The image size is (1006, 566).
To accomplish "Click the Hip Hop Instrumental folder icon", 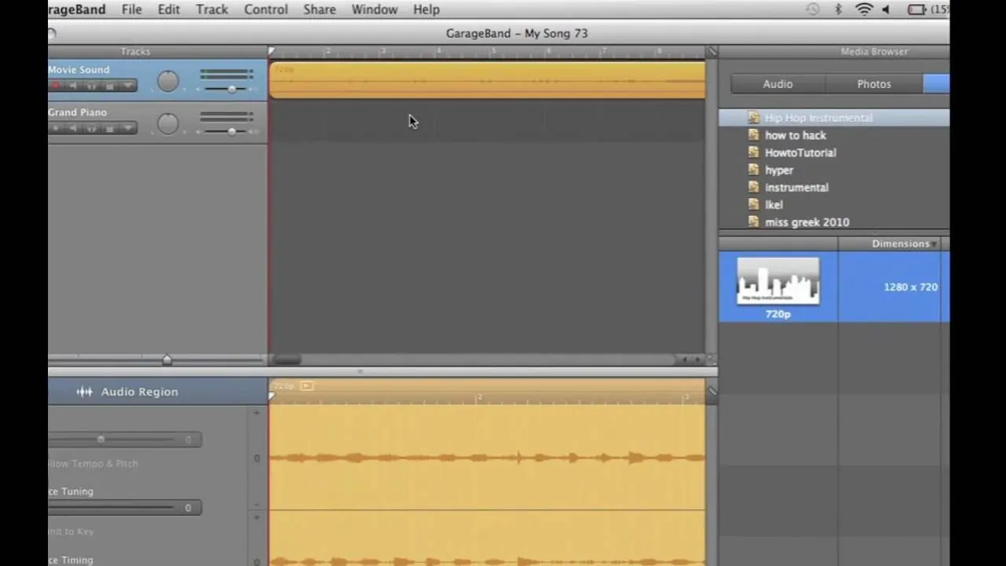I will [754, 118].
